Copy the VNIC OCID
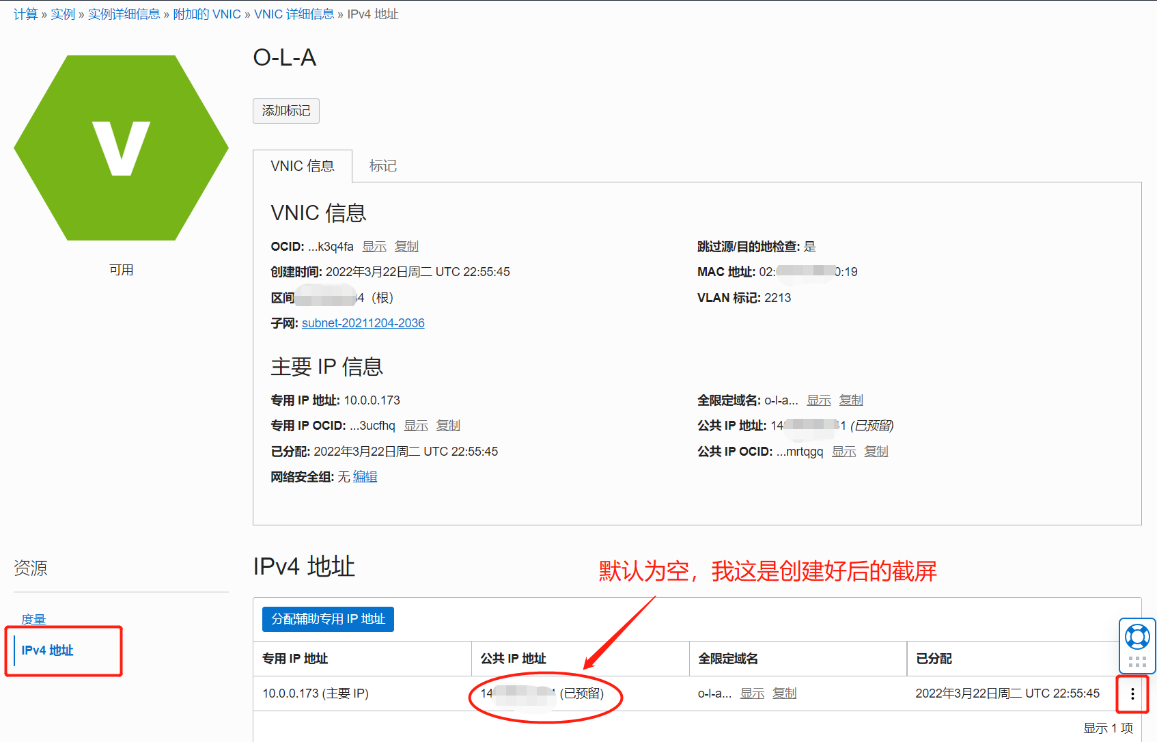This screenshot has width=1157, height=742. (406, 246)
